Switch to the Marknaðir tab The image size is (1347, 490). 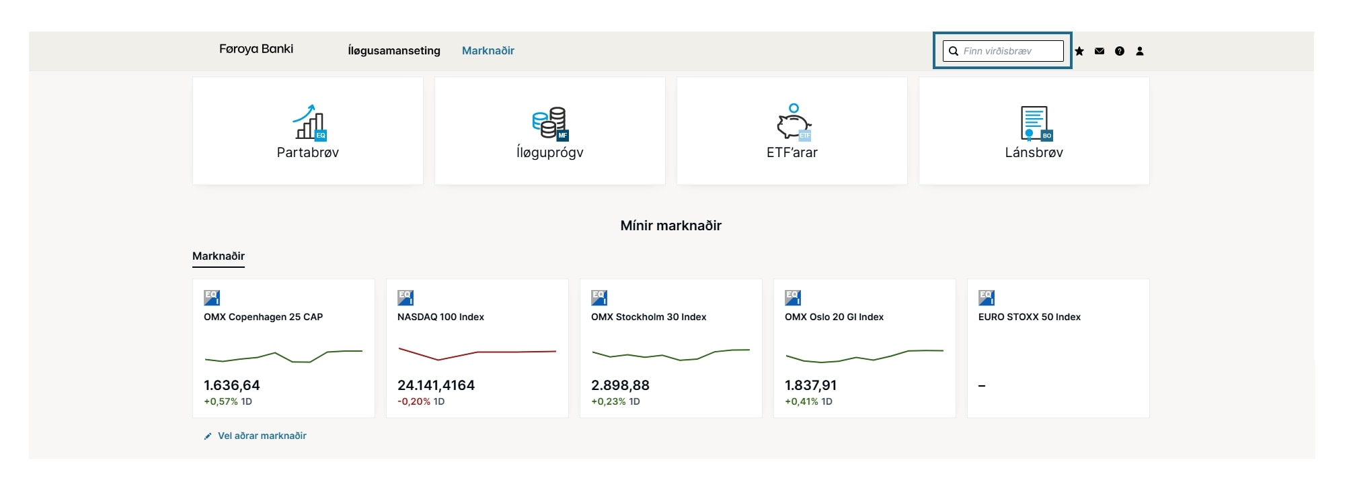219,256
